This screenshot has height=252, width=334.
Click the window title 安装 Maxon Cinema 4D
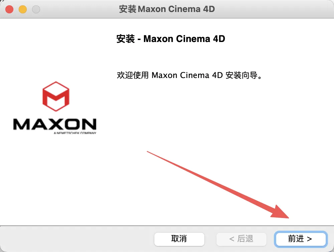(167, 9)
